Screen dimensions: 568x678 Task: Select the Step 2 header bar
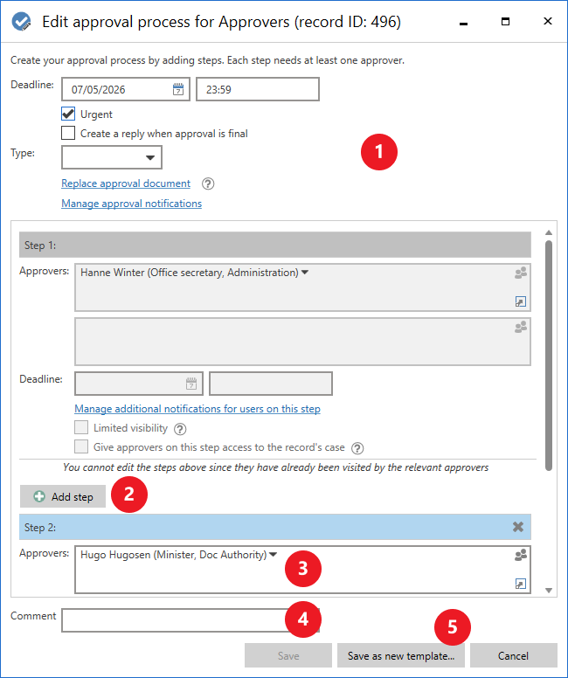(x=275, y=527)
